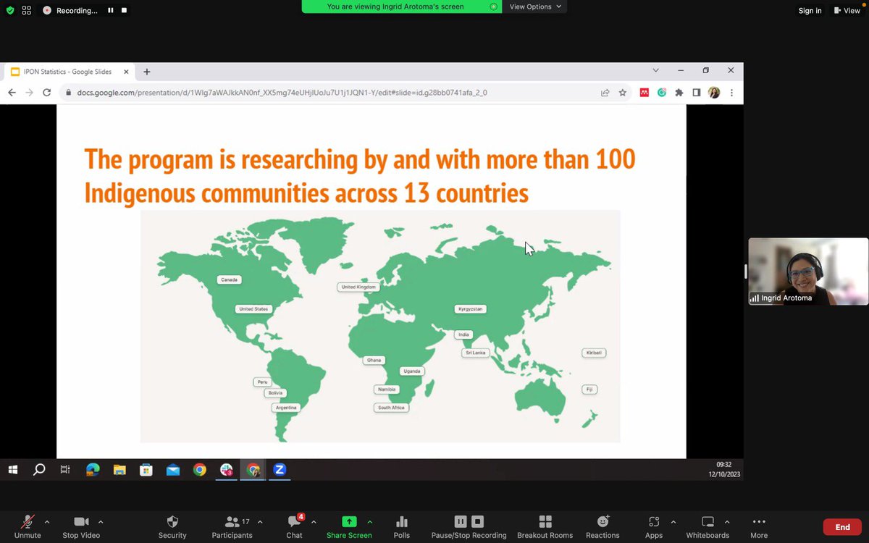Screen dimensions: 869x543
Task: Click the View layout button
Action: [x=846, y=11]
